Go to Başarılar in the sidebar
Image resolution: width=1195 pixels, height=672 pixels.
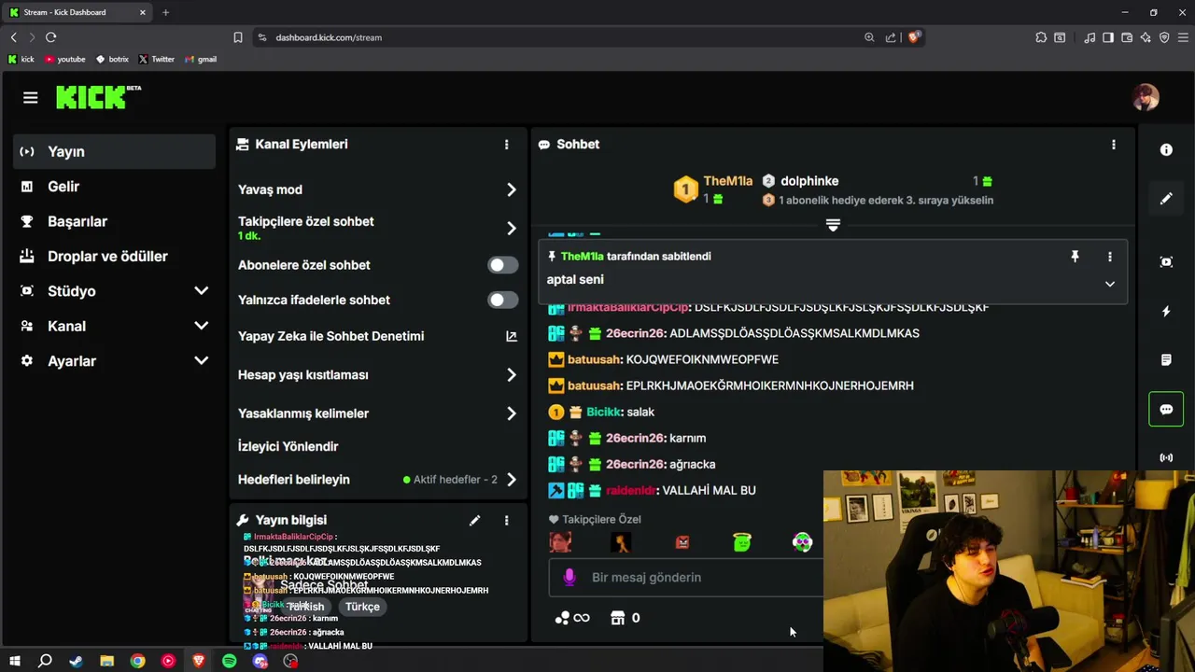coord(114,221)
